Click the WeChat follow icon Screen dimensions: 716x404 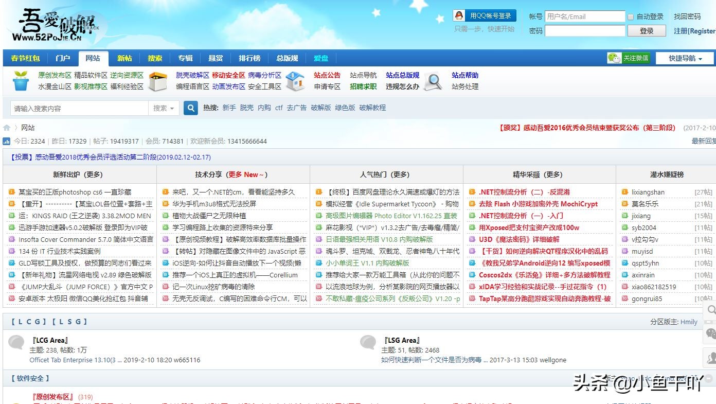click(x=614, y=58)
